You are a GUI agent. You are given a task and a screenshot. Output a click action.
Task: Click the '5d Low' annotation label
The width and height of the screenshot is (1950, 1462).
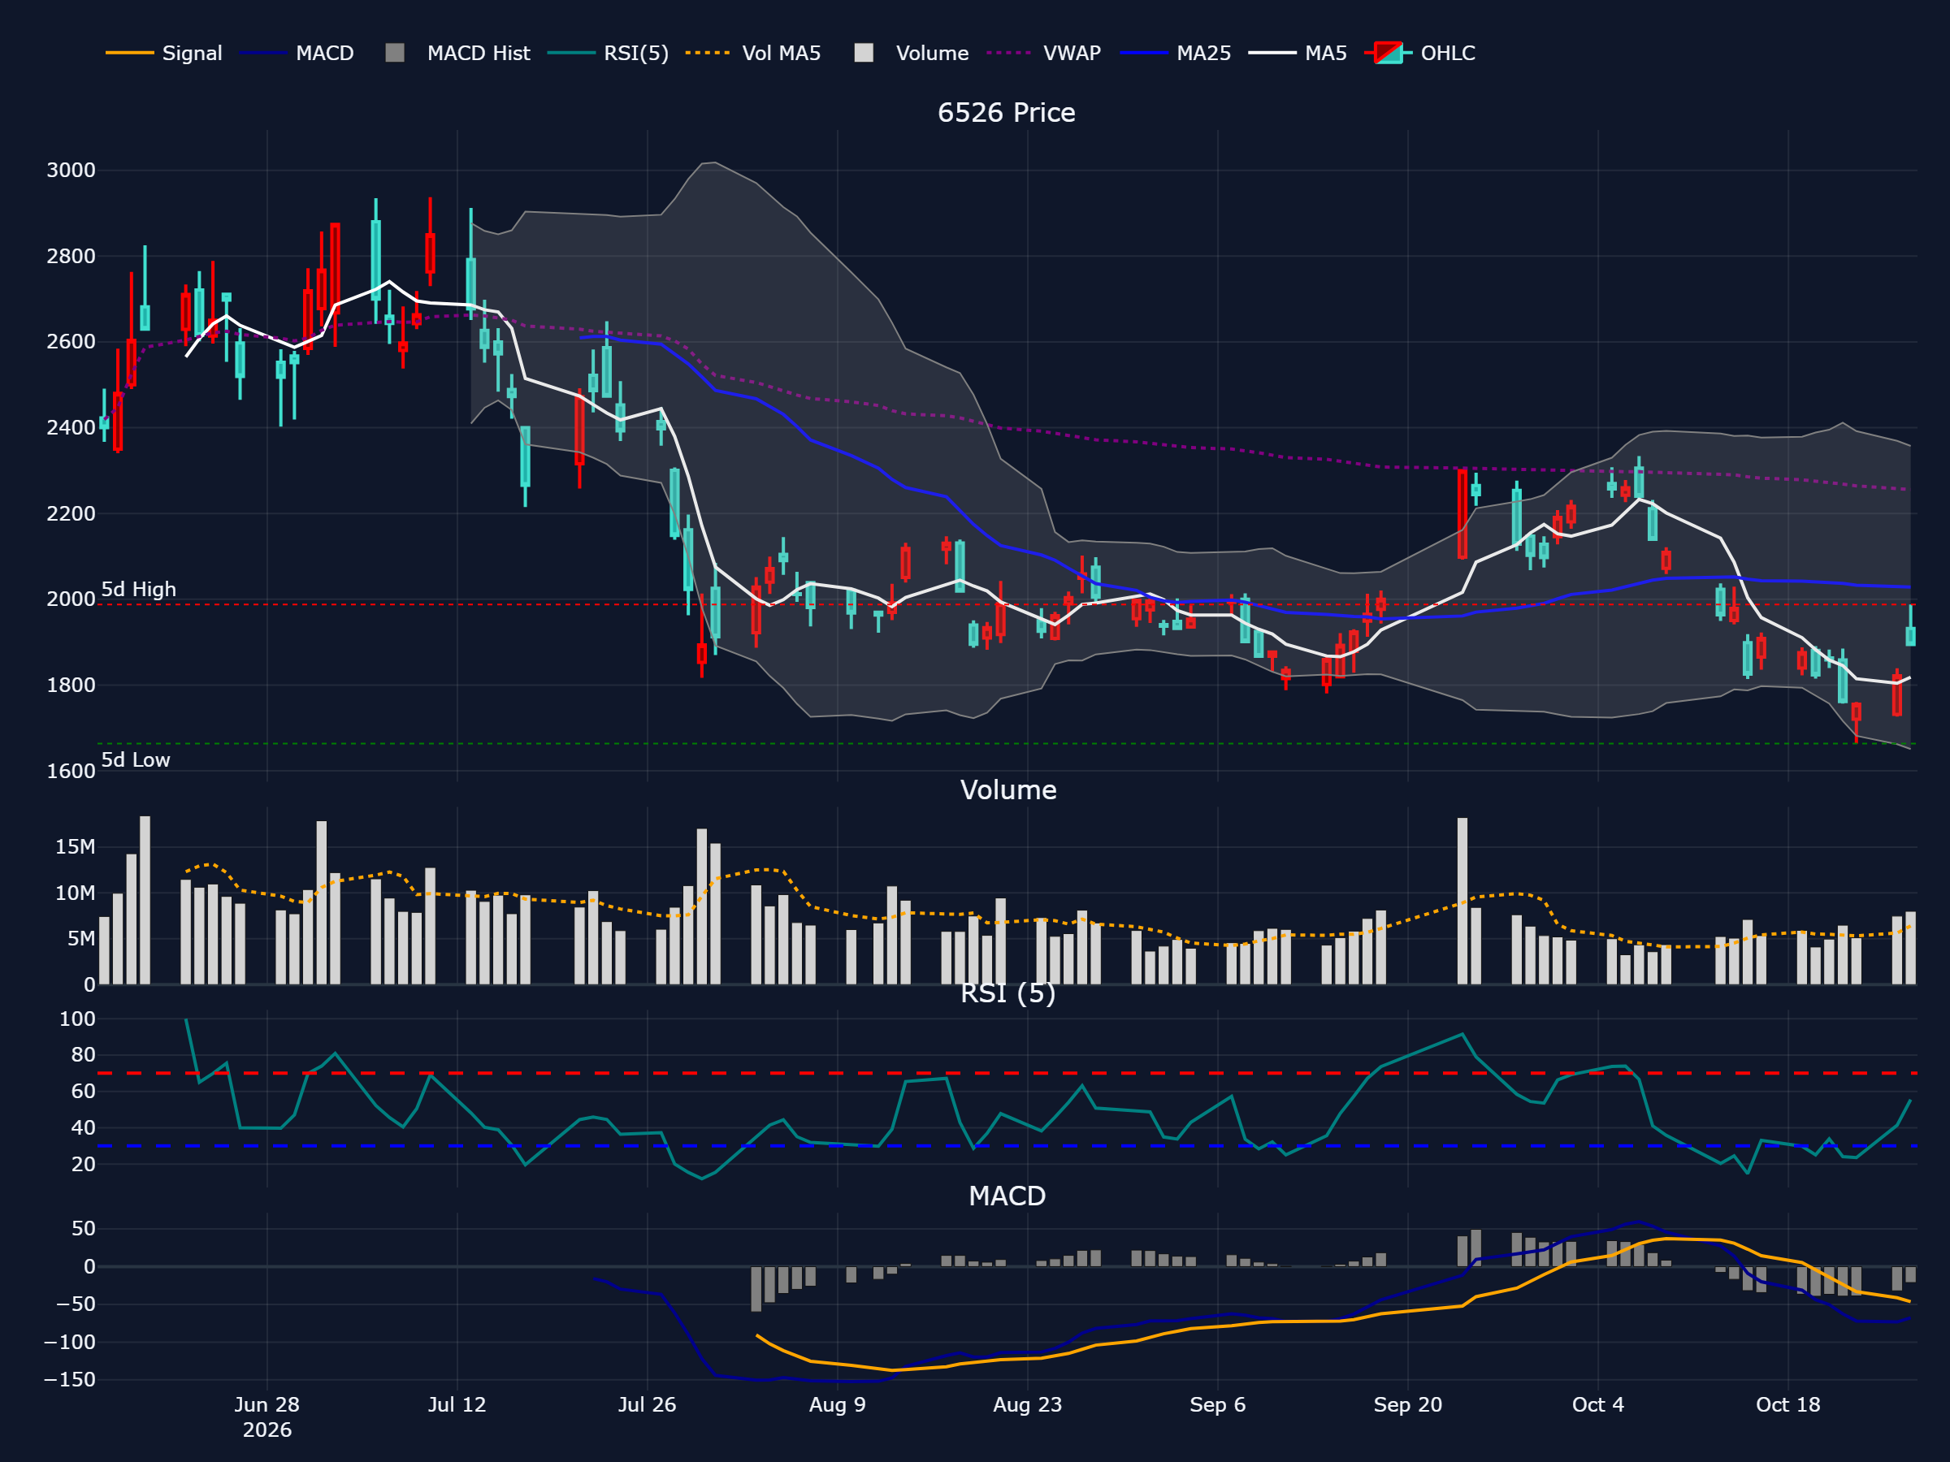(x=136, y=759)
